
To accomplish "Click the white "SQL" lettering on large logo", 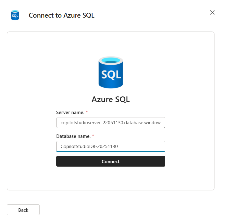I will [x=111, y=75].
